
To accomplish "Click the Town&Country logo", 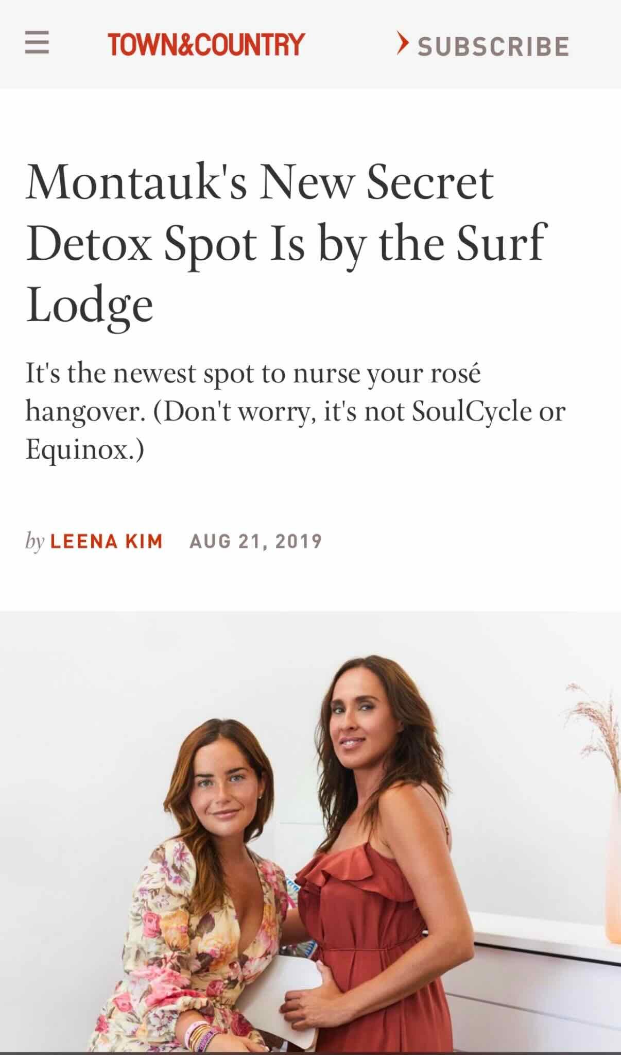I will (206, 44).
